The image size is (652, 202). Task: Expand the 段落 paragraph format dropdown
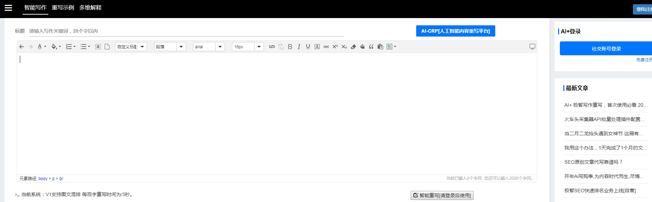tap(181, 47)
